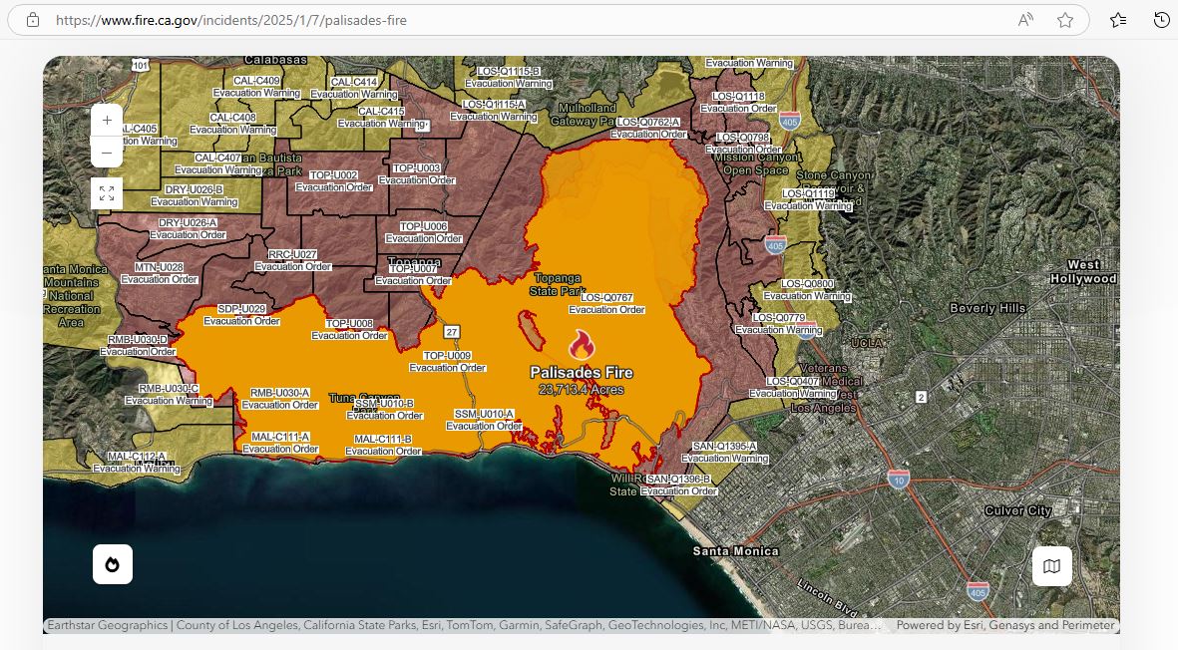1178x650 pixels.
Task: Select zone TOP-U003 Evacuation Order
Action: pyautogui.click(x=416, y=174)
